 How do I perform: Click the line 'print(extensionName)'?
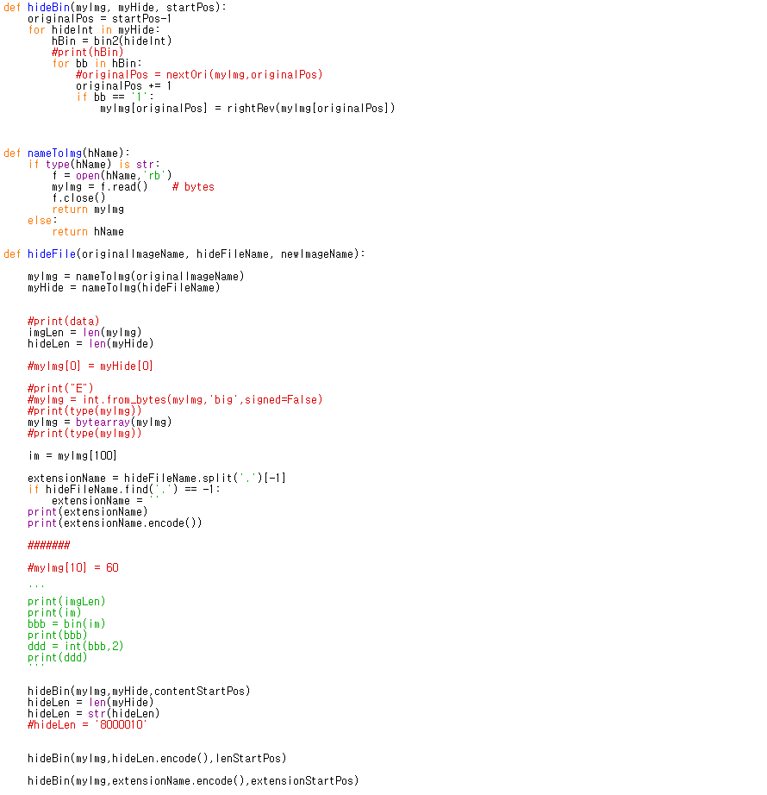[x=88, y=511]
